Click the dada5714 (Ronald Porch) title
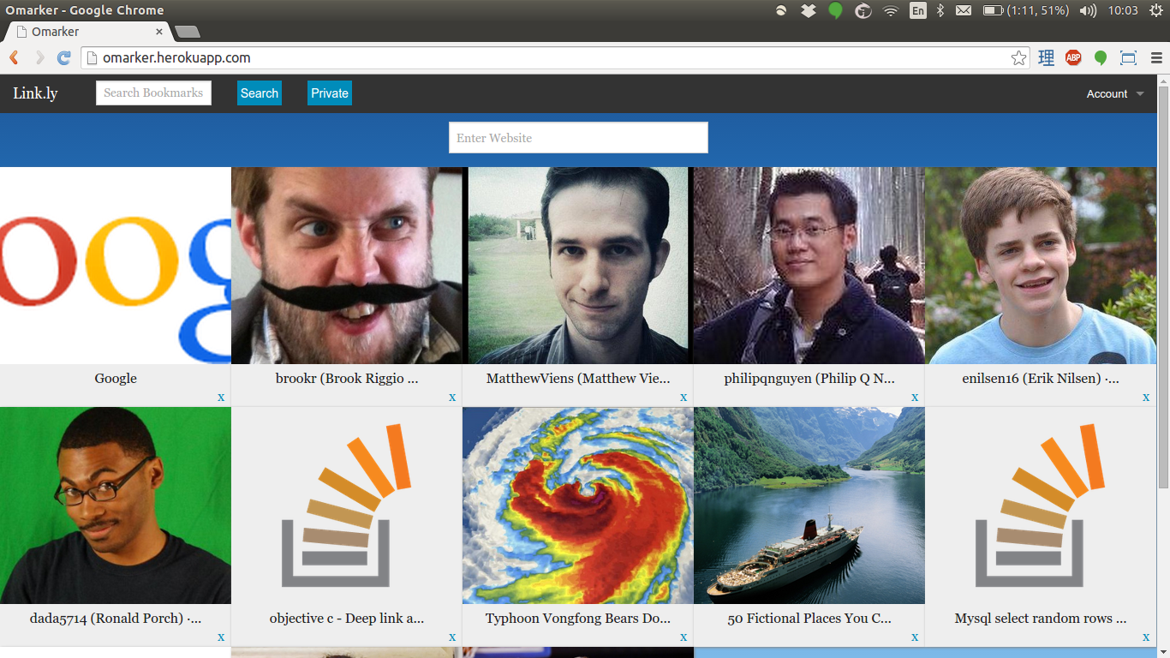Viewport: 1170px width, 658px height. coord(116,618)
